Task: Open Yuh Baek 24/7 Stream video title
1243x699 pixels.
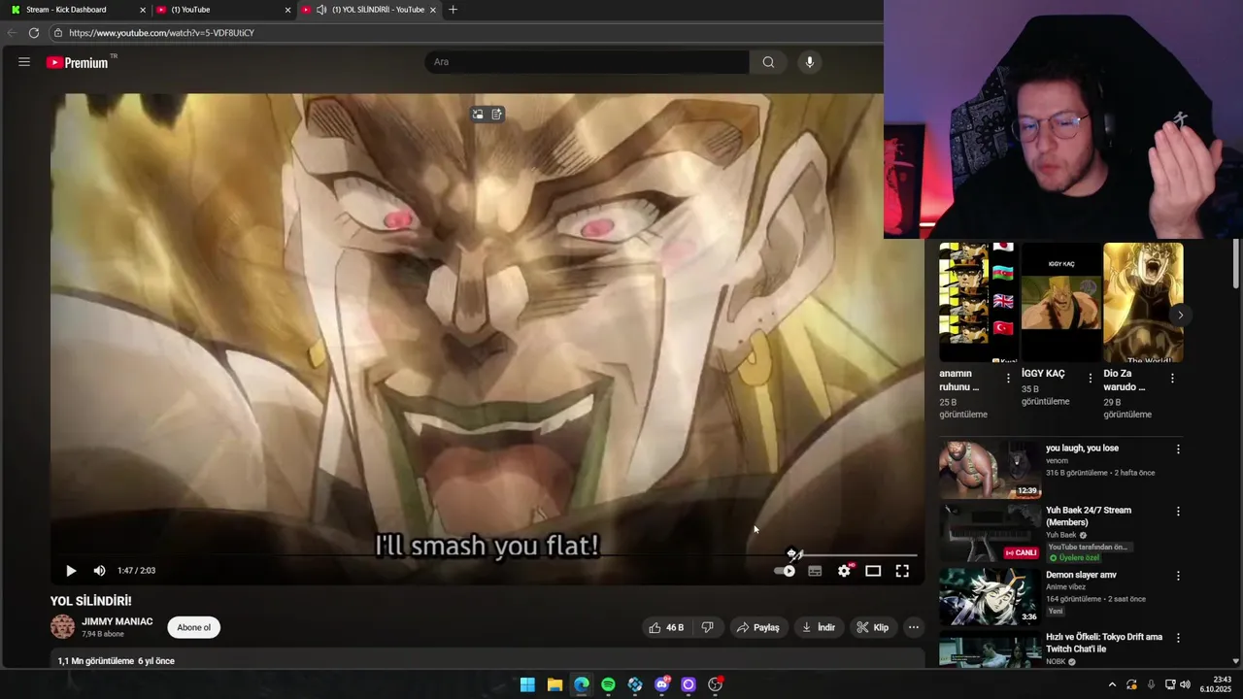Action: [x=1089, y=516]
